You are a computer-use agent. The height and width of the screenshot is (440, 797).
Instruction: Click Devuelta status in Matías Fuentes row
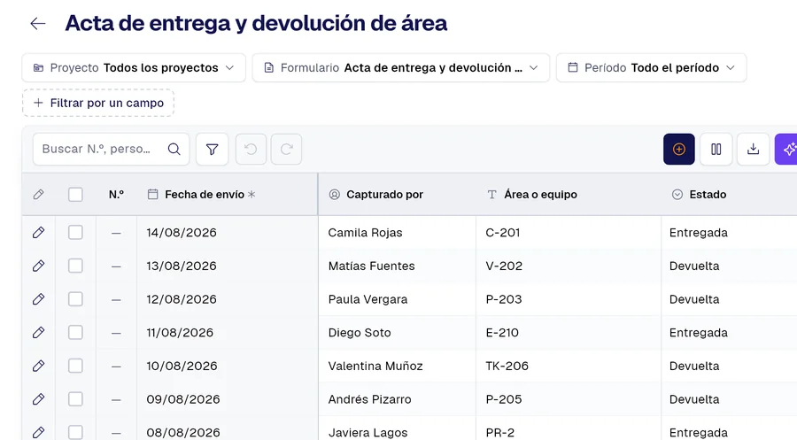694,266
